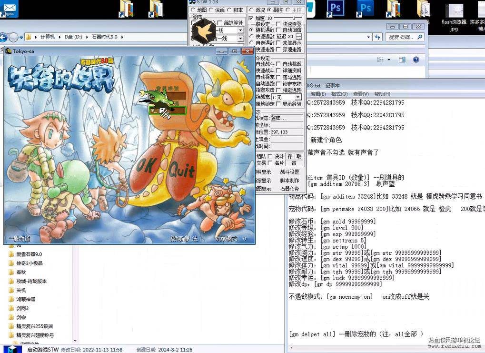Go back in the Explorer window
This screenshot has width=485, height=353.
click(x=3, y=38)
